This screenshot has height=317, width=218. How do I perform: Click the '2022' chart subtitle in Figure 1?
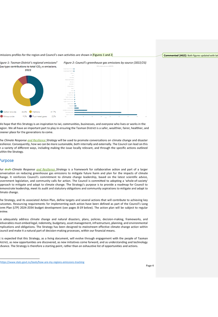point(28,70)
